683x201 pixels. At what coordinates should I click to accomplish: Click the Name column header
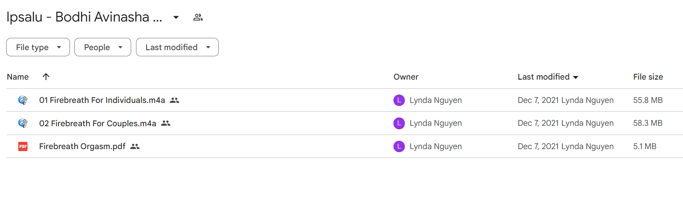pos(18,77)
